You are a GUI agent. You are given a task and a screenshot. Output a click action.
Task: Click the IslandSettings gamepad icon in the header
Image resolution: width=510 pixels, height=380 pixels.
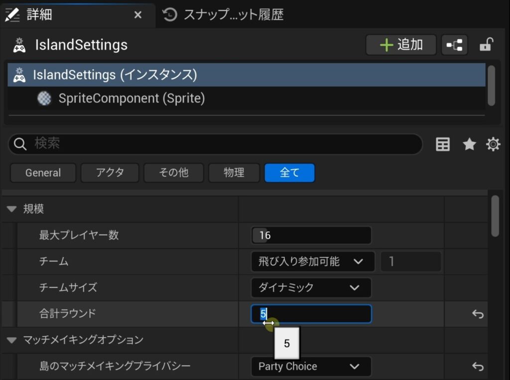[19, 45]
